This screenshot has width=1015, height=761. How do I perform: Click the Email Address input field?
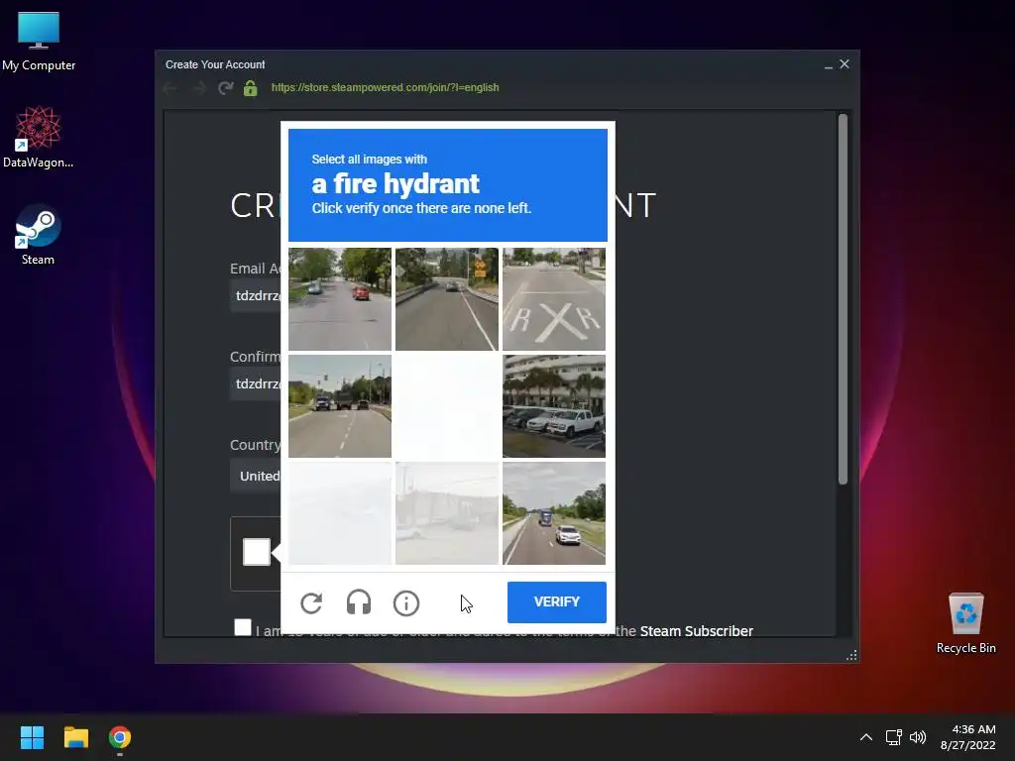click(256, 295)
